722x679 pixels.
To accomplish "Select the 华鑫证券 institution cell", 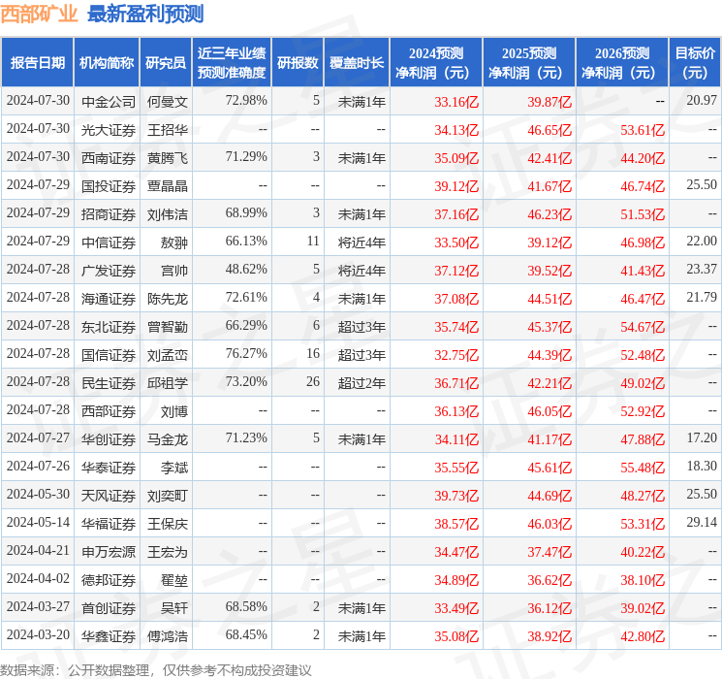I will 109,635.
